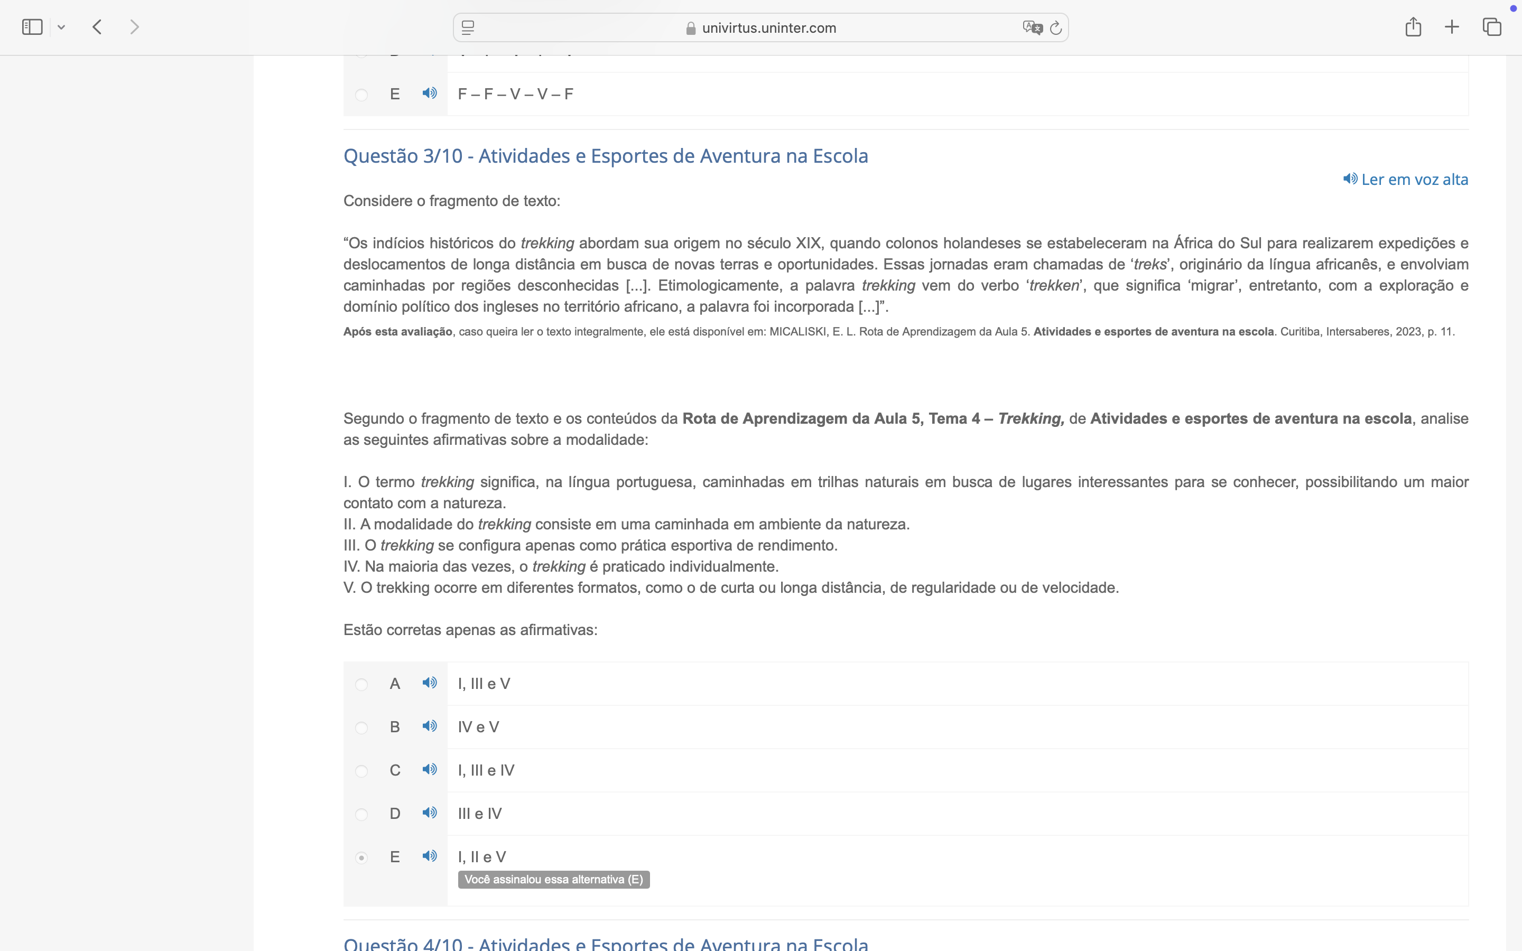Play audio for alternative B
Viewport: 1522px width, 951px height.
pos(430,726)
